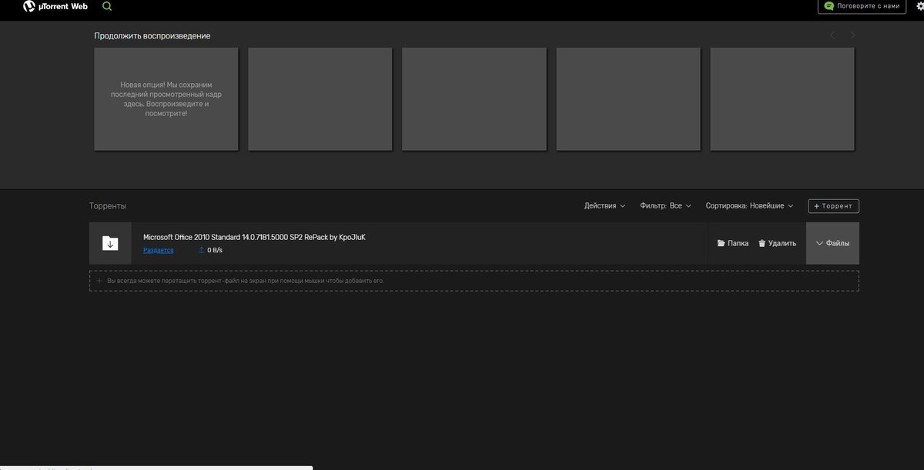Click the '+ Торрент' add button
This screenshot has width=924, height=470.
(x=833, y=206)
